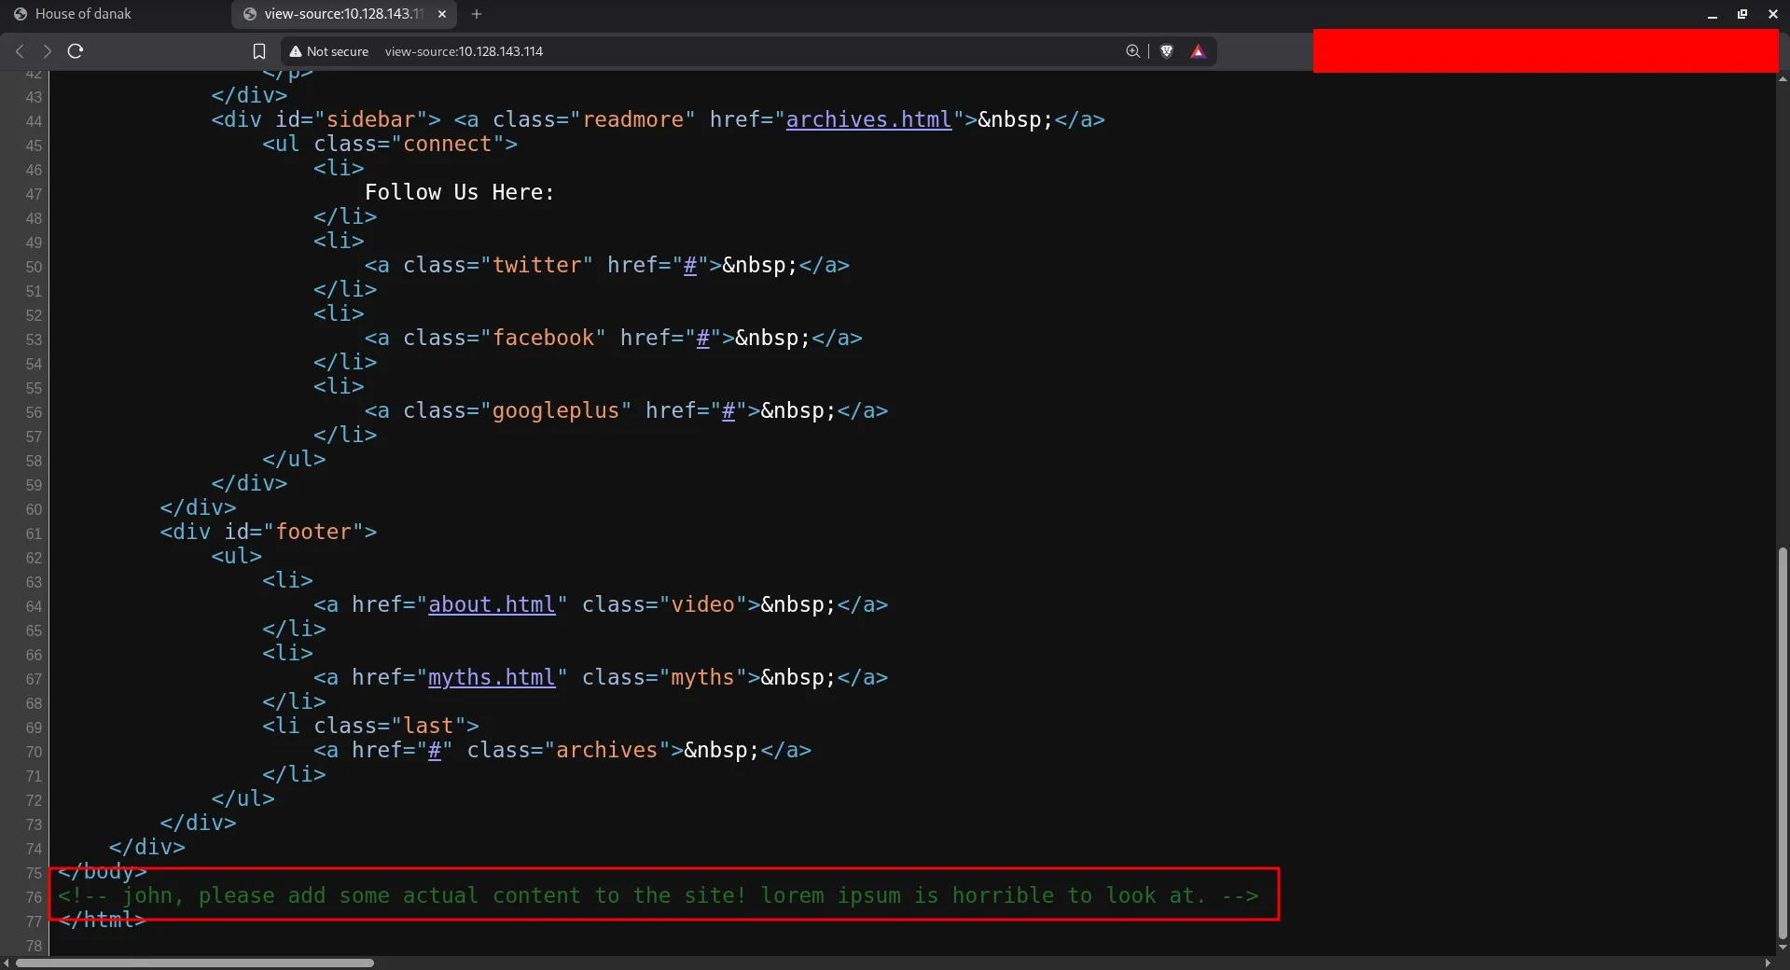
Task: Open Brave Rewards via the triangle icon
Action: (x=1199, y=51)
